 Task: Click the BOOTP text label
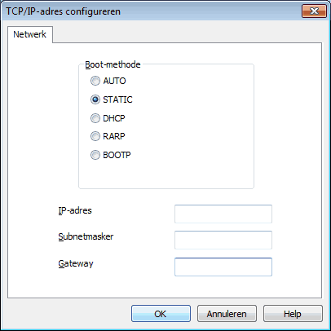click(x=117, y=155)
